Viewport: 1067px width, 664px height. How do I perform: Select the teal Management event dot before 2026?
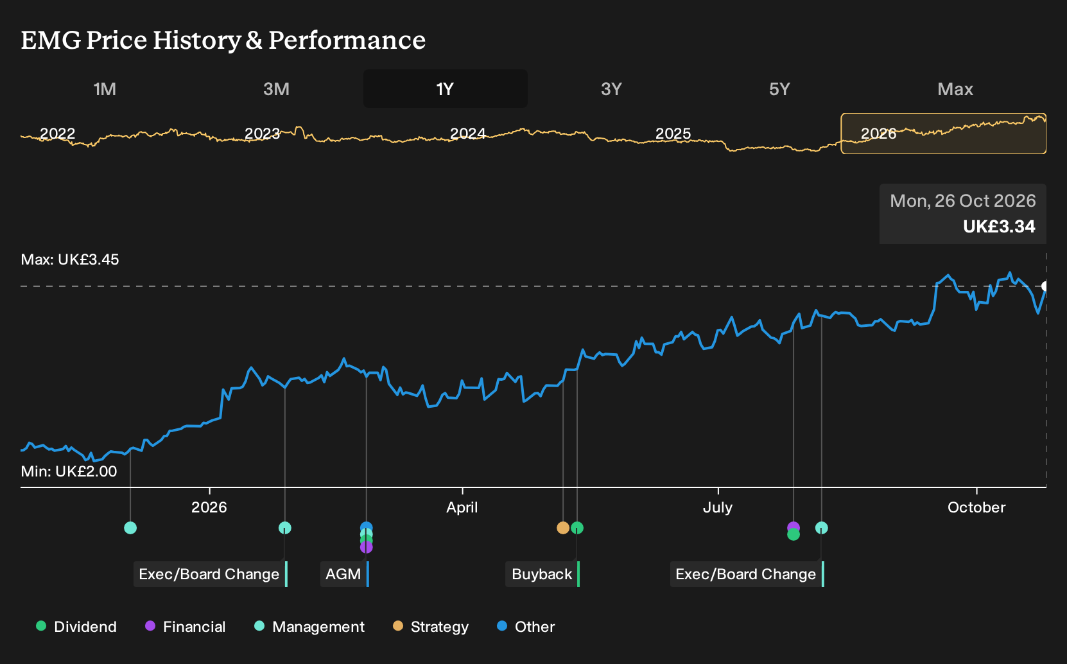click(x=130, y=528)
